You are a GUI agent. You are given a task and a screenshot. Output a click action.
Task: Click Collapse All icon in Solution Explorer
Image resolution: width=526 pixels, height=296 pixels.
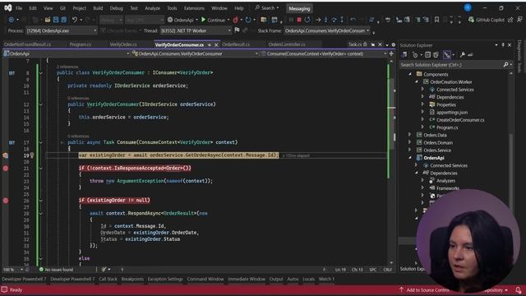[427, 55]
